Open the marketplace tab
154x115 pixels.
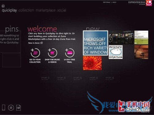pyautogui.click(x=46, y=10)
